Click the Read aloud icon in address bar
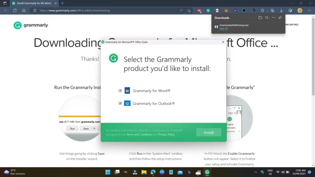This screenshot has height=177, width=315. (x=181, y=10)
